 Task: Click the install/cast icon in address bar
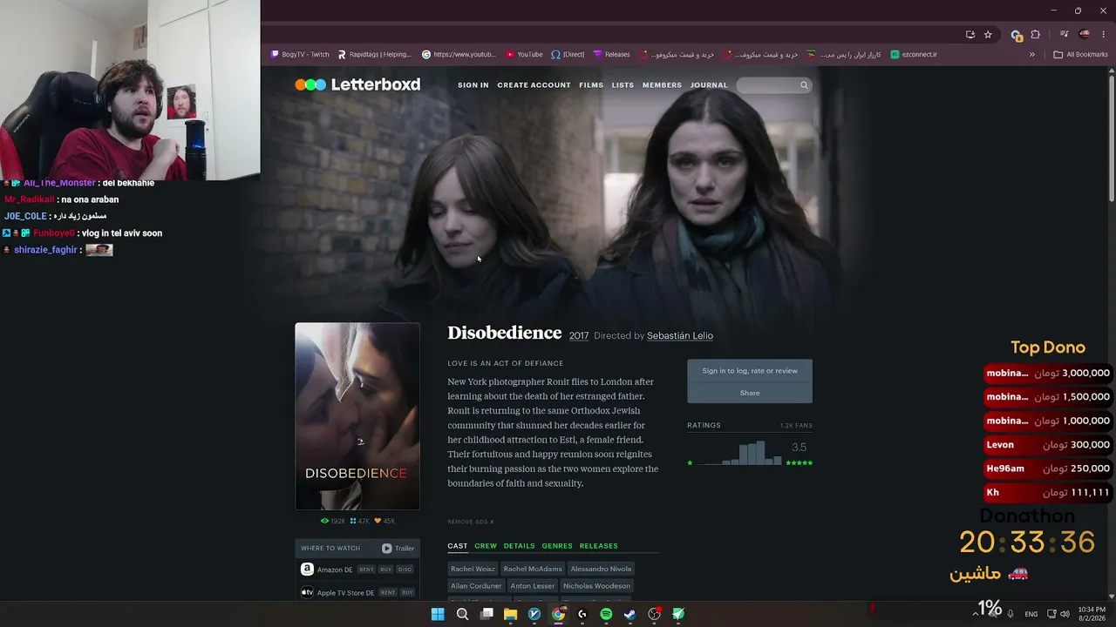pos(970,35)
